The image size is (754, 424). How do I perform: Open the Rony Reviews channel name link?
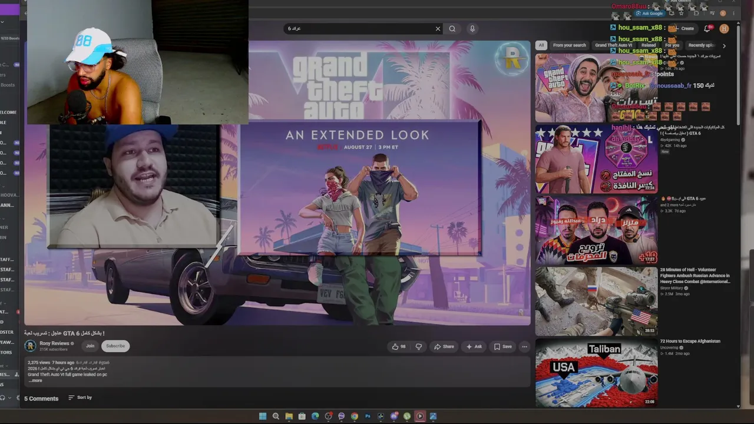click(54, 343)
